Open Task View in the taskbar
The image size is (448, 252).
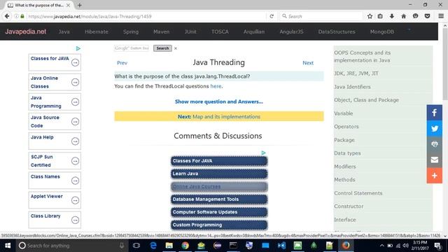[136, 246]
